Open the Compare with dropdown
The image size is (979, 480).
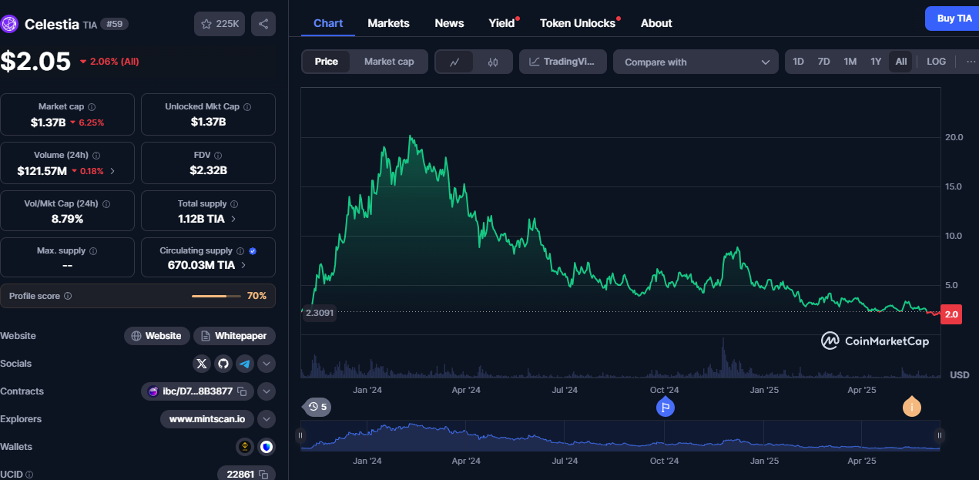coord(696,62)
